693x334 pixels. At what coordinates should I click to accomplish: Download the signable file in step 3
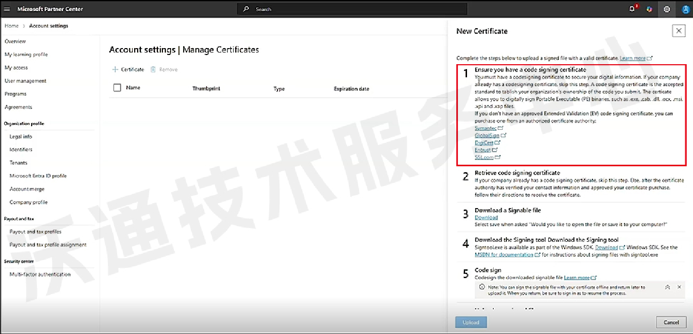(x=486, y=217)
